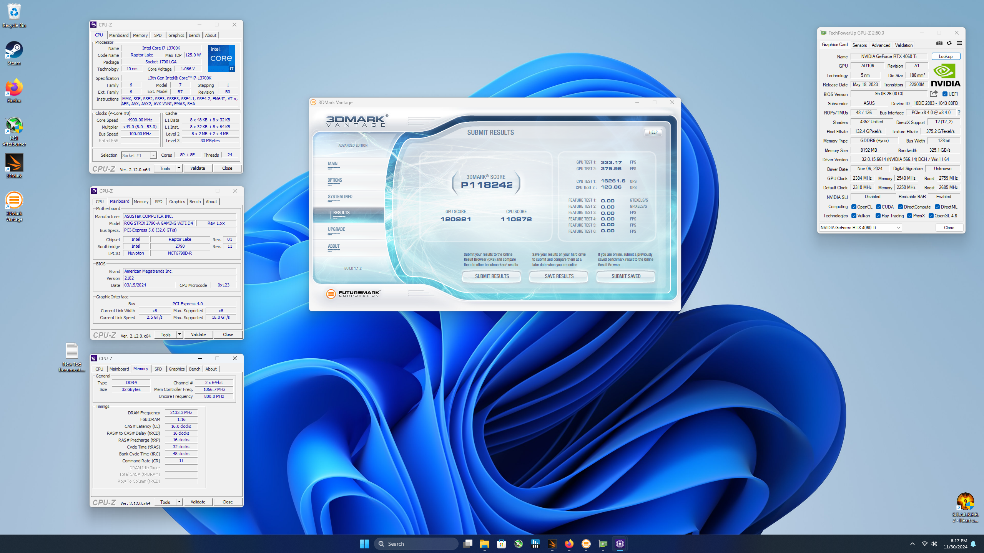Open the Validation tab in GPU-Z
Screen dimensions: 984x553
(904, 45)
